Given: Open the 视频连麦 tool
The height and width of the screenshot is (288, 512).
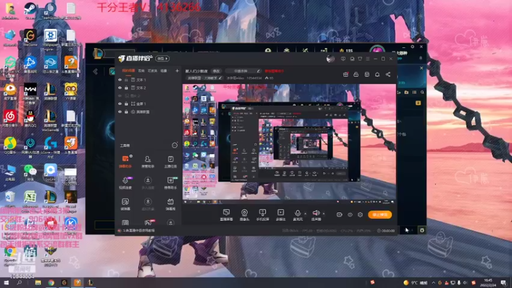Looking at the screenshot, I should click(x=125, y=183).
